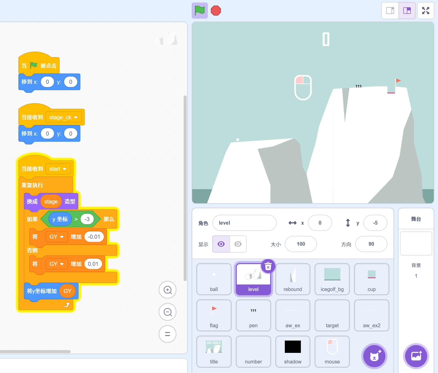Click the green flag to run project
The width and height of the screenshot is (438, 373).
pyautogui.click(x=200, y=11)
